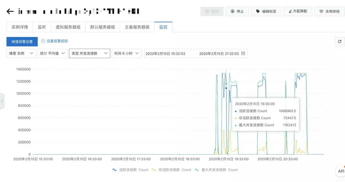Select the 监控 tab
Viewport: 345px width, 182px height.
click(x=163, y=27)
